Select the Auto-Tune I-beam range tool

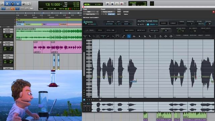155,36
